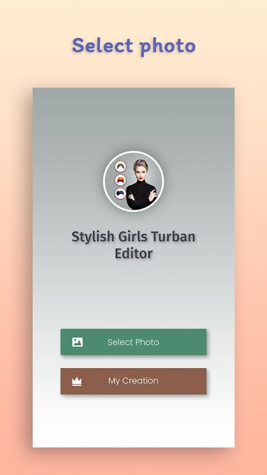267x475 pixels.
Task: Click the circular app logo of turbaned woman
Action: tap(133, 181)
